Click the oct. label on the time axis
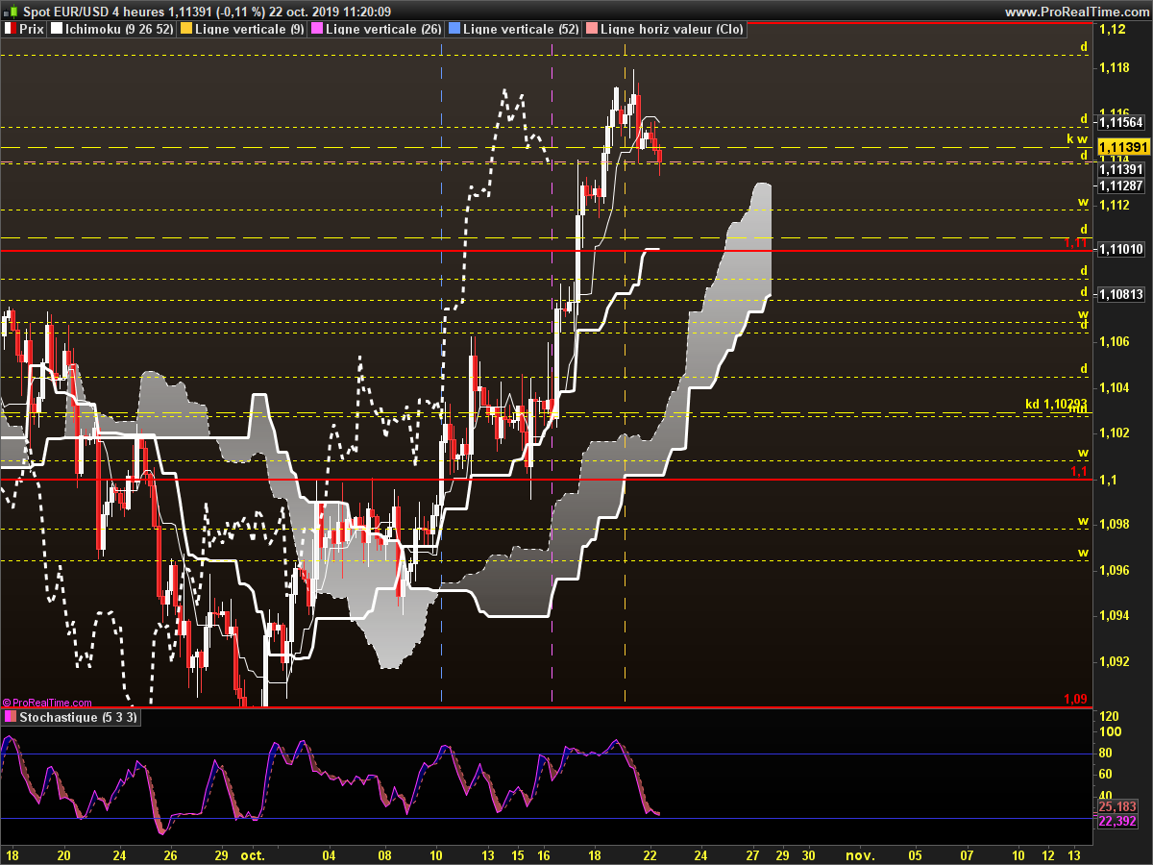Viewport: 1153px width, 865px height. 253,854
